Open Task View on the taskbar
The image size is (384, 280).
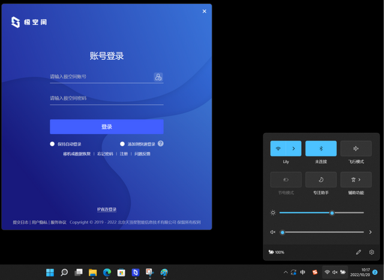point(79,272)
